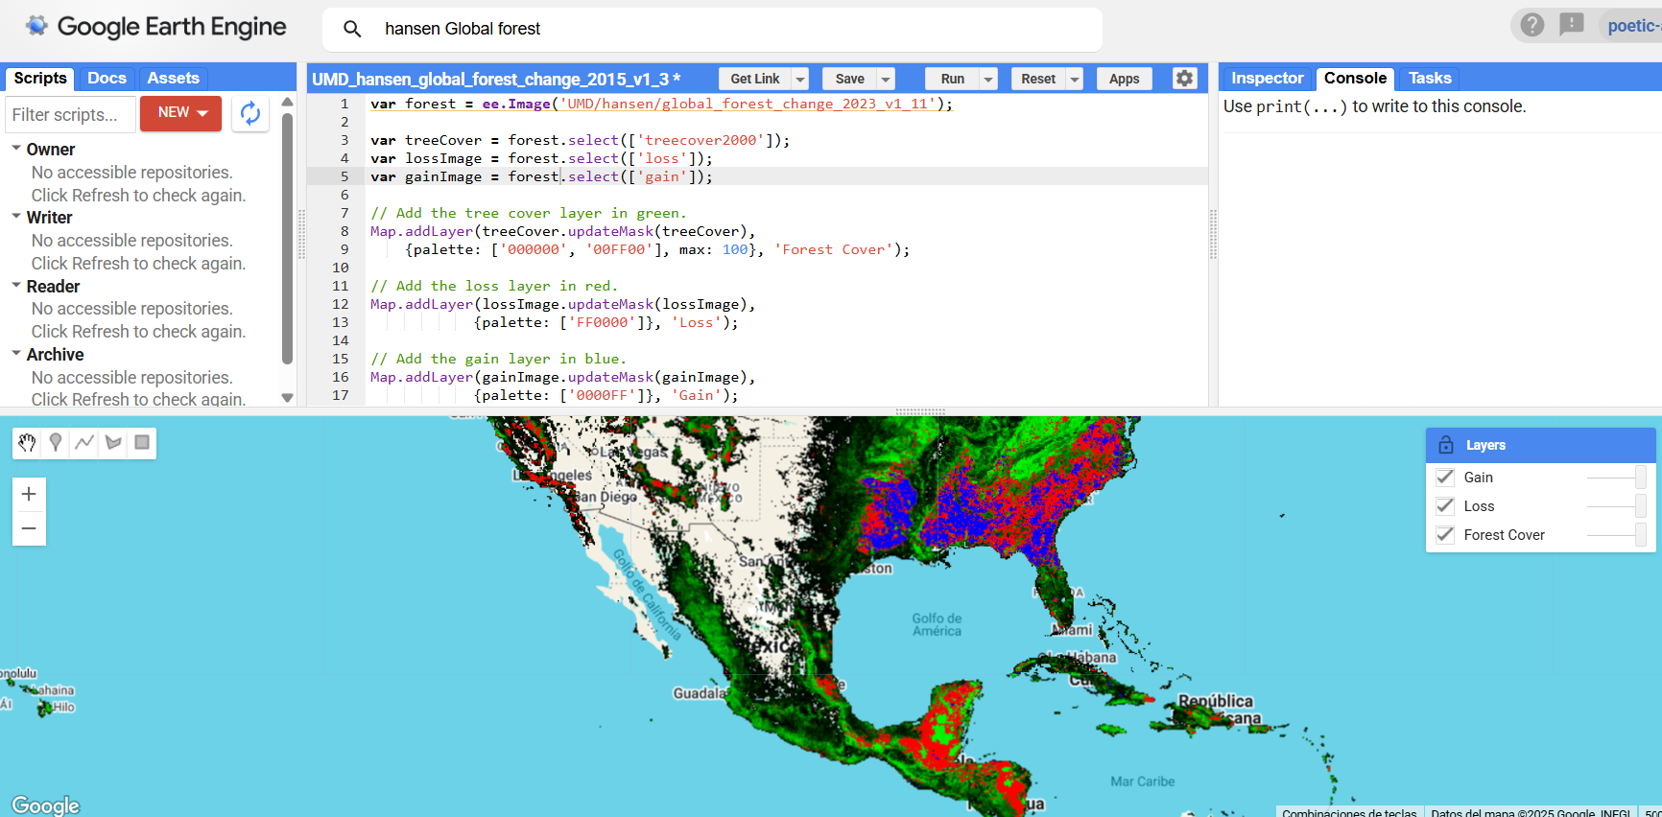Select the draw line tool
1662x817 pixels.
point(84,442)
